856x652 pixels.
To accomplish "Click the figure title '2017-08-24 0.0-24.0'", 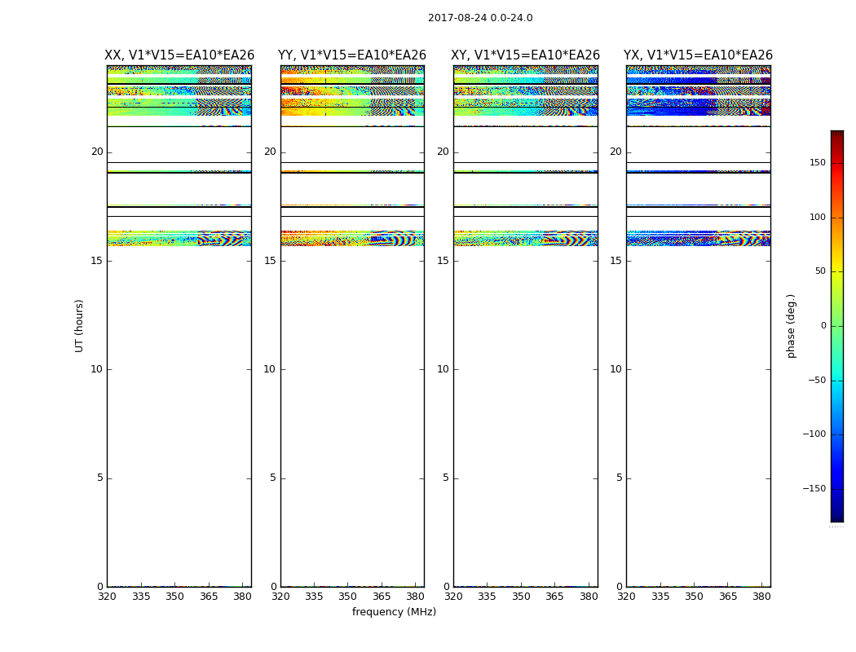I will [x=480, y=18].
